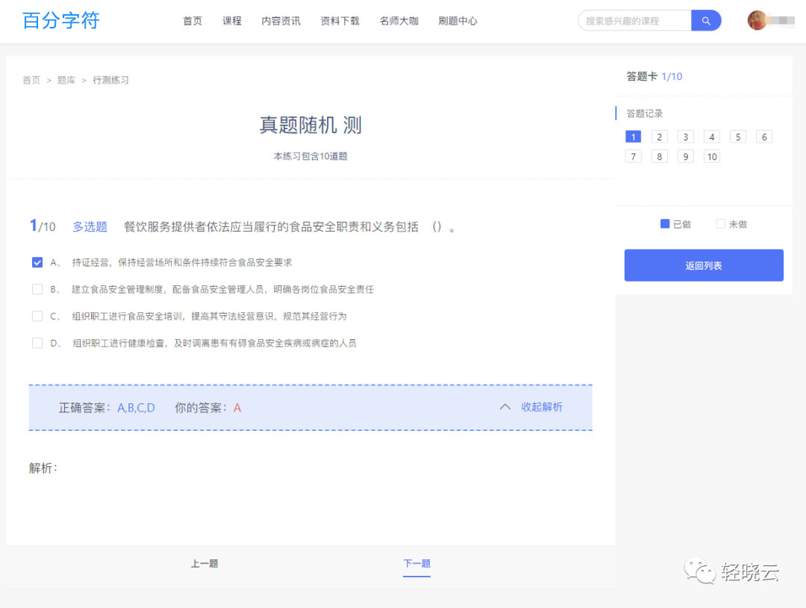Image resolution: width=806 pixels, height=608 pixels.
Task: Go to 下一题 next question
Action: [x=416, y=564]
